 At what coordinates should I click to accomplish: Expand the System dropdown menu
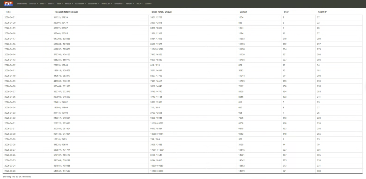(x=33, y=4)
